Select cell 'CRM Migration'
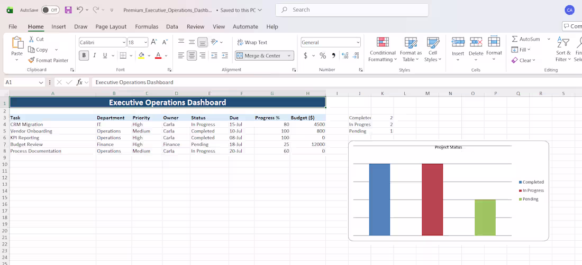This screenshot has height=265, width=582. point(53,125)
